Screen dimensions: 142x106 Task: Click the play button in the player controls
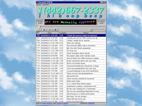click(44, 30)
